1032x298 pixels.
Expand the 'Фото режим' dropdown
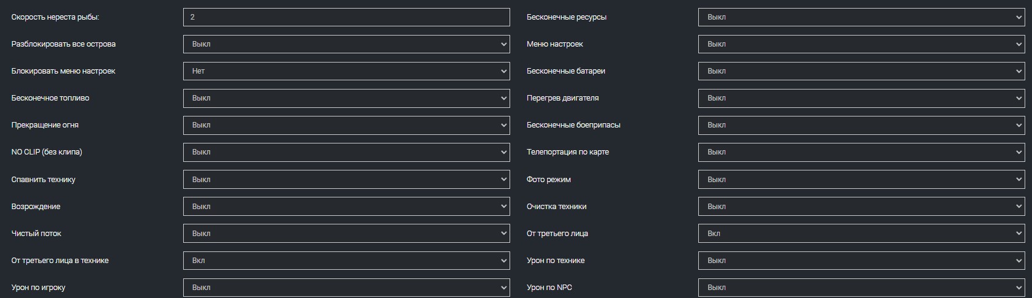coord(861,180)
